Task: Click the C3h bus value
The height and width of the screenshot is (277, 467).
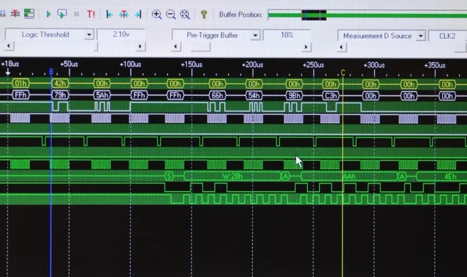Action: [331, 96]
